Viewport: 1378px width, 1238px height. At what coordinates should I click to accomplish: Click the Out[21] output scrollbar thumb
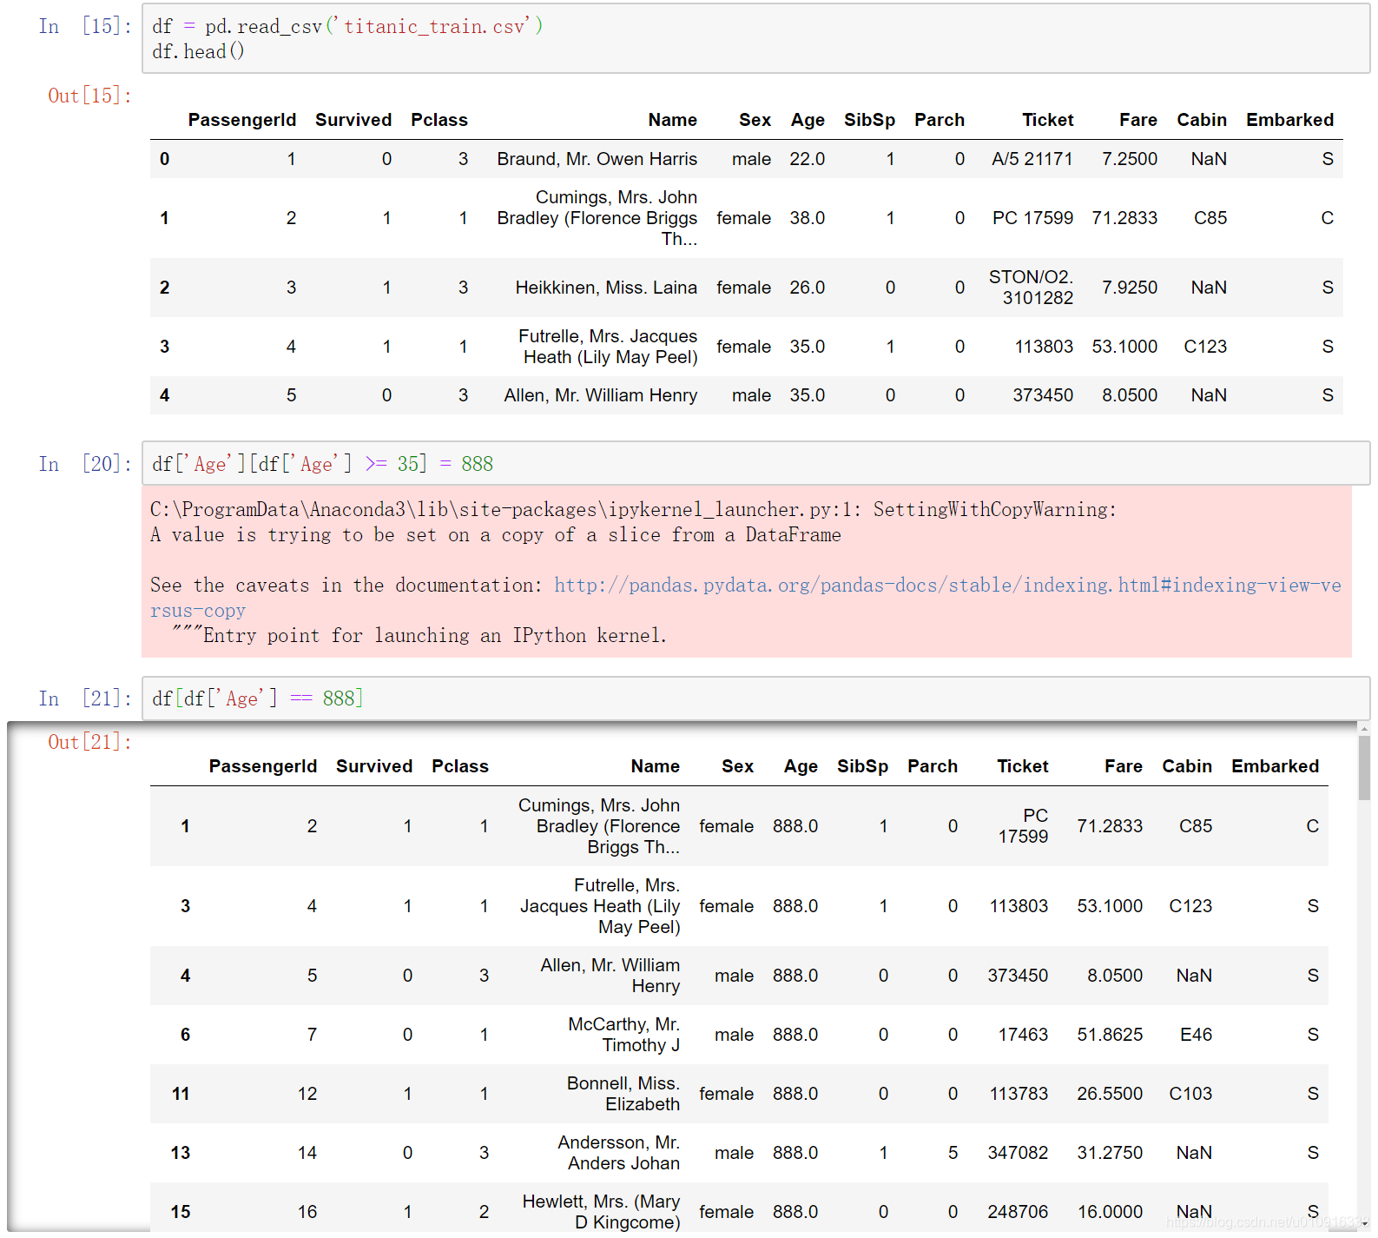click(1364, 768)
